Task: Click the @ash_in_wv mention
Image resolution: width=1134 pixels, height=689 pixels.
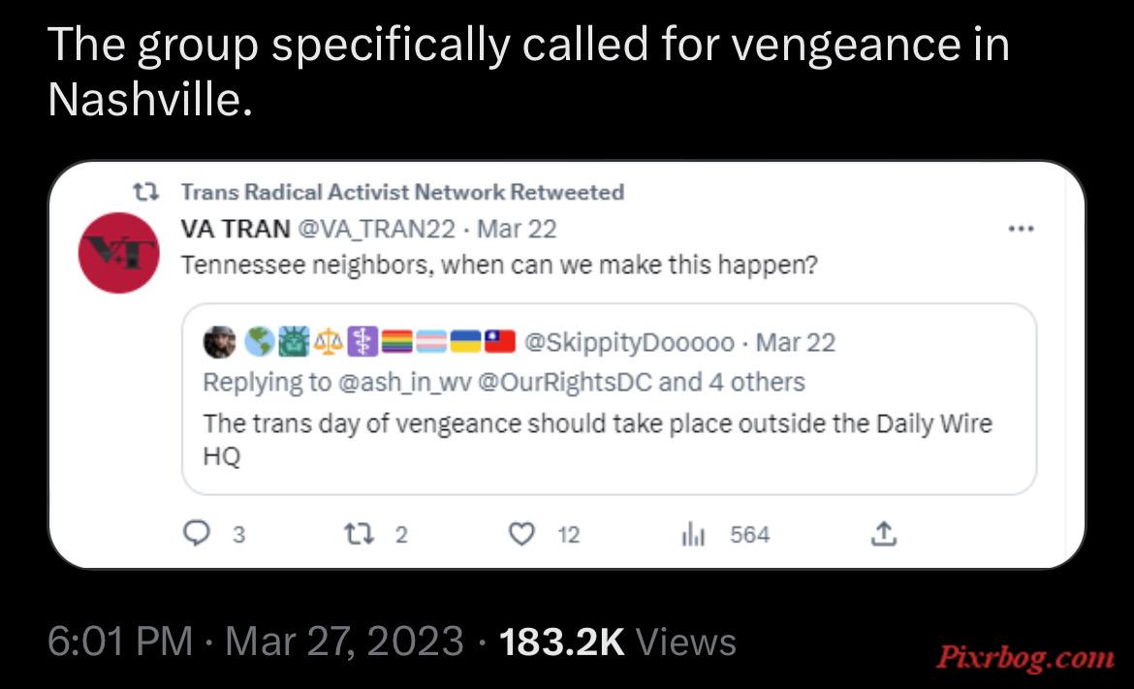Action: (x=404, y=382)
